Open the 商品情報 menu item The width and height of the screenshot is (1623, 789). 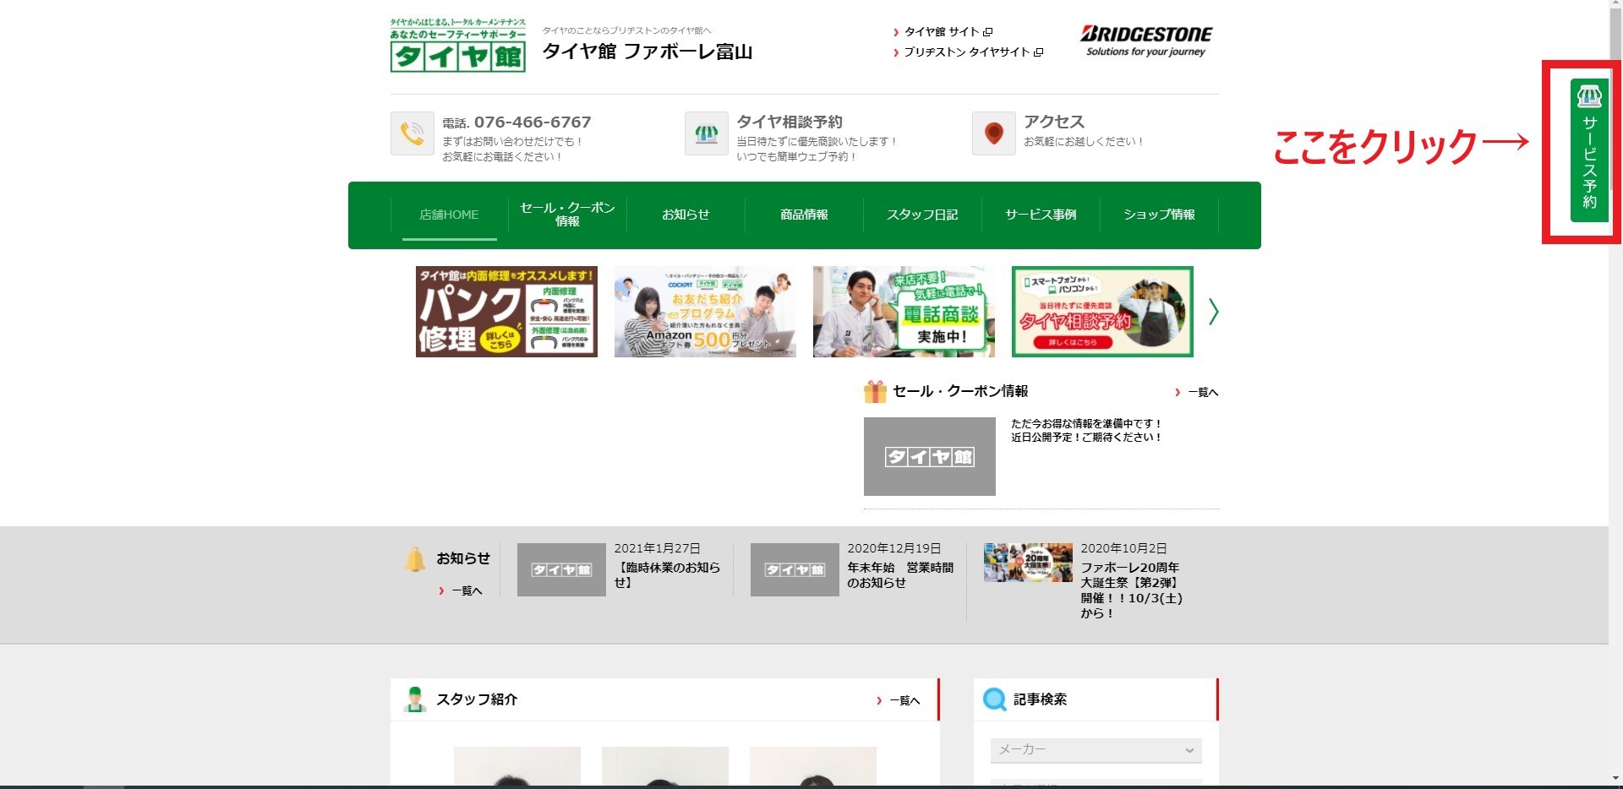(x=804, y=215)
